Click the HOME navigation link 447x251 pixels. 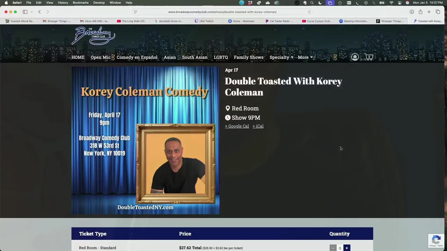click(78, 57)
